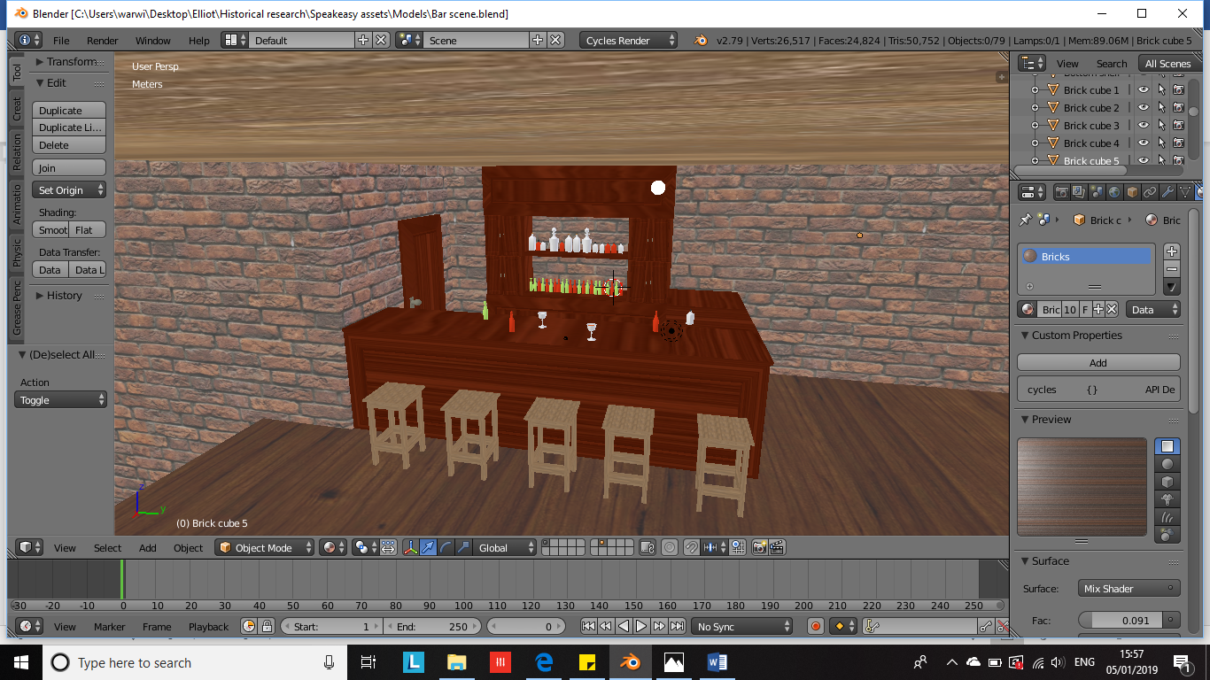Open the Render menu
The width and height of the screenshot is (1210, 680).
pos(102,41)
